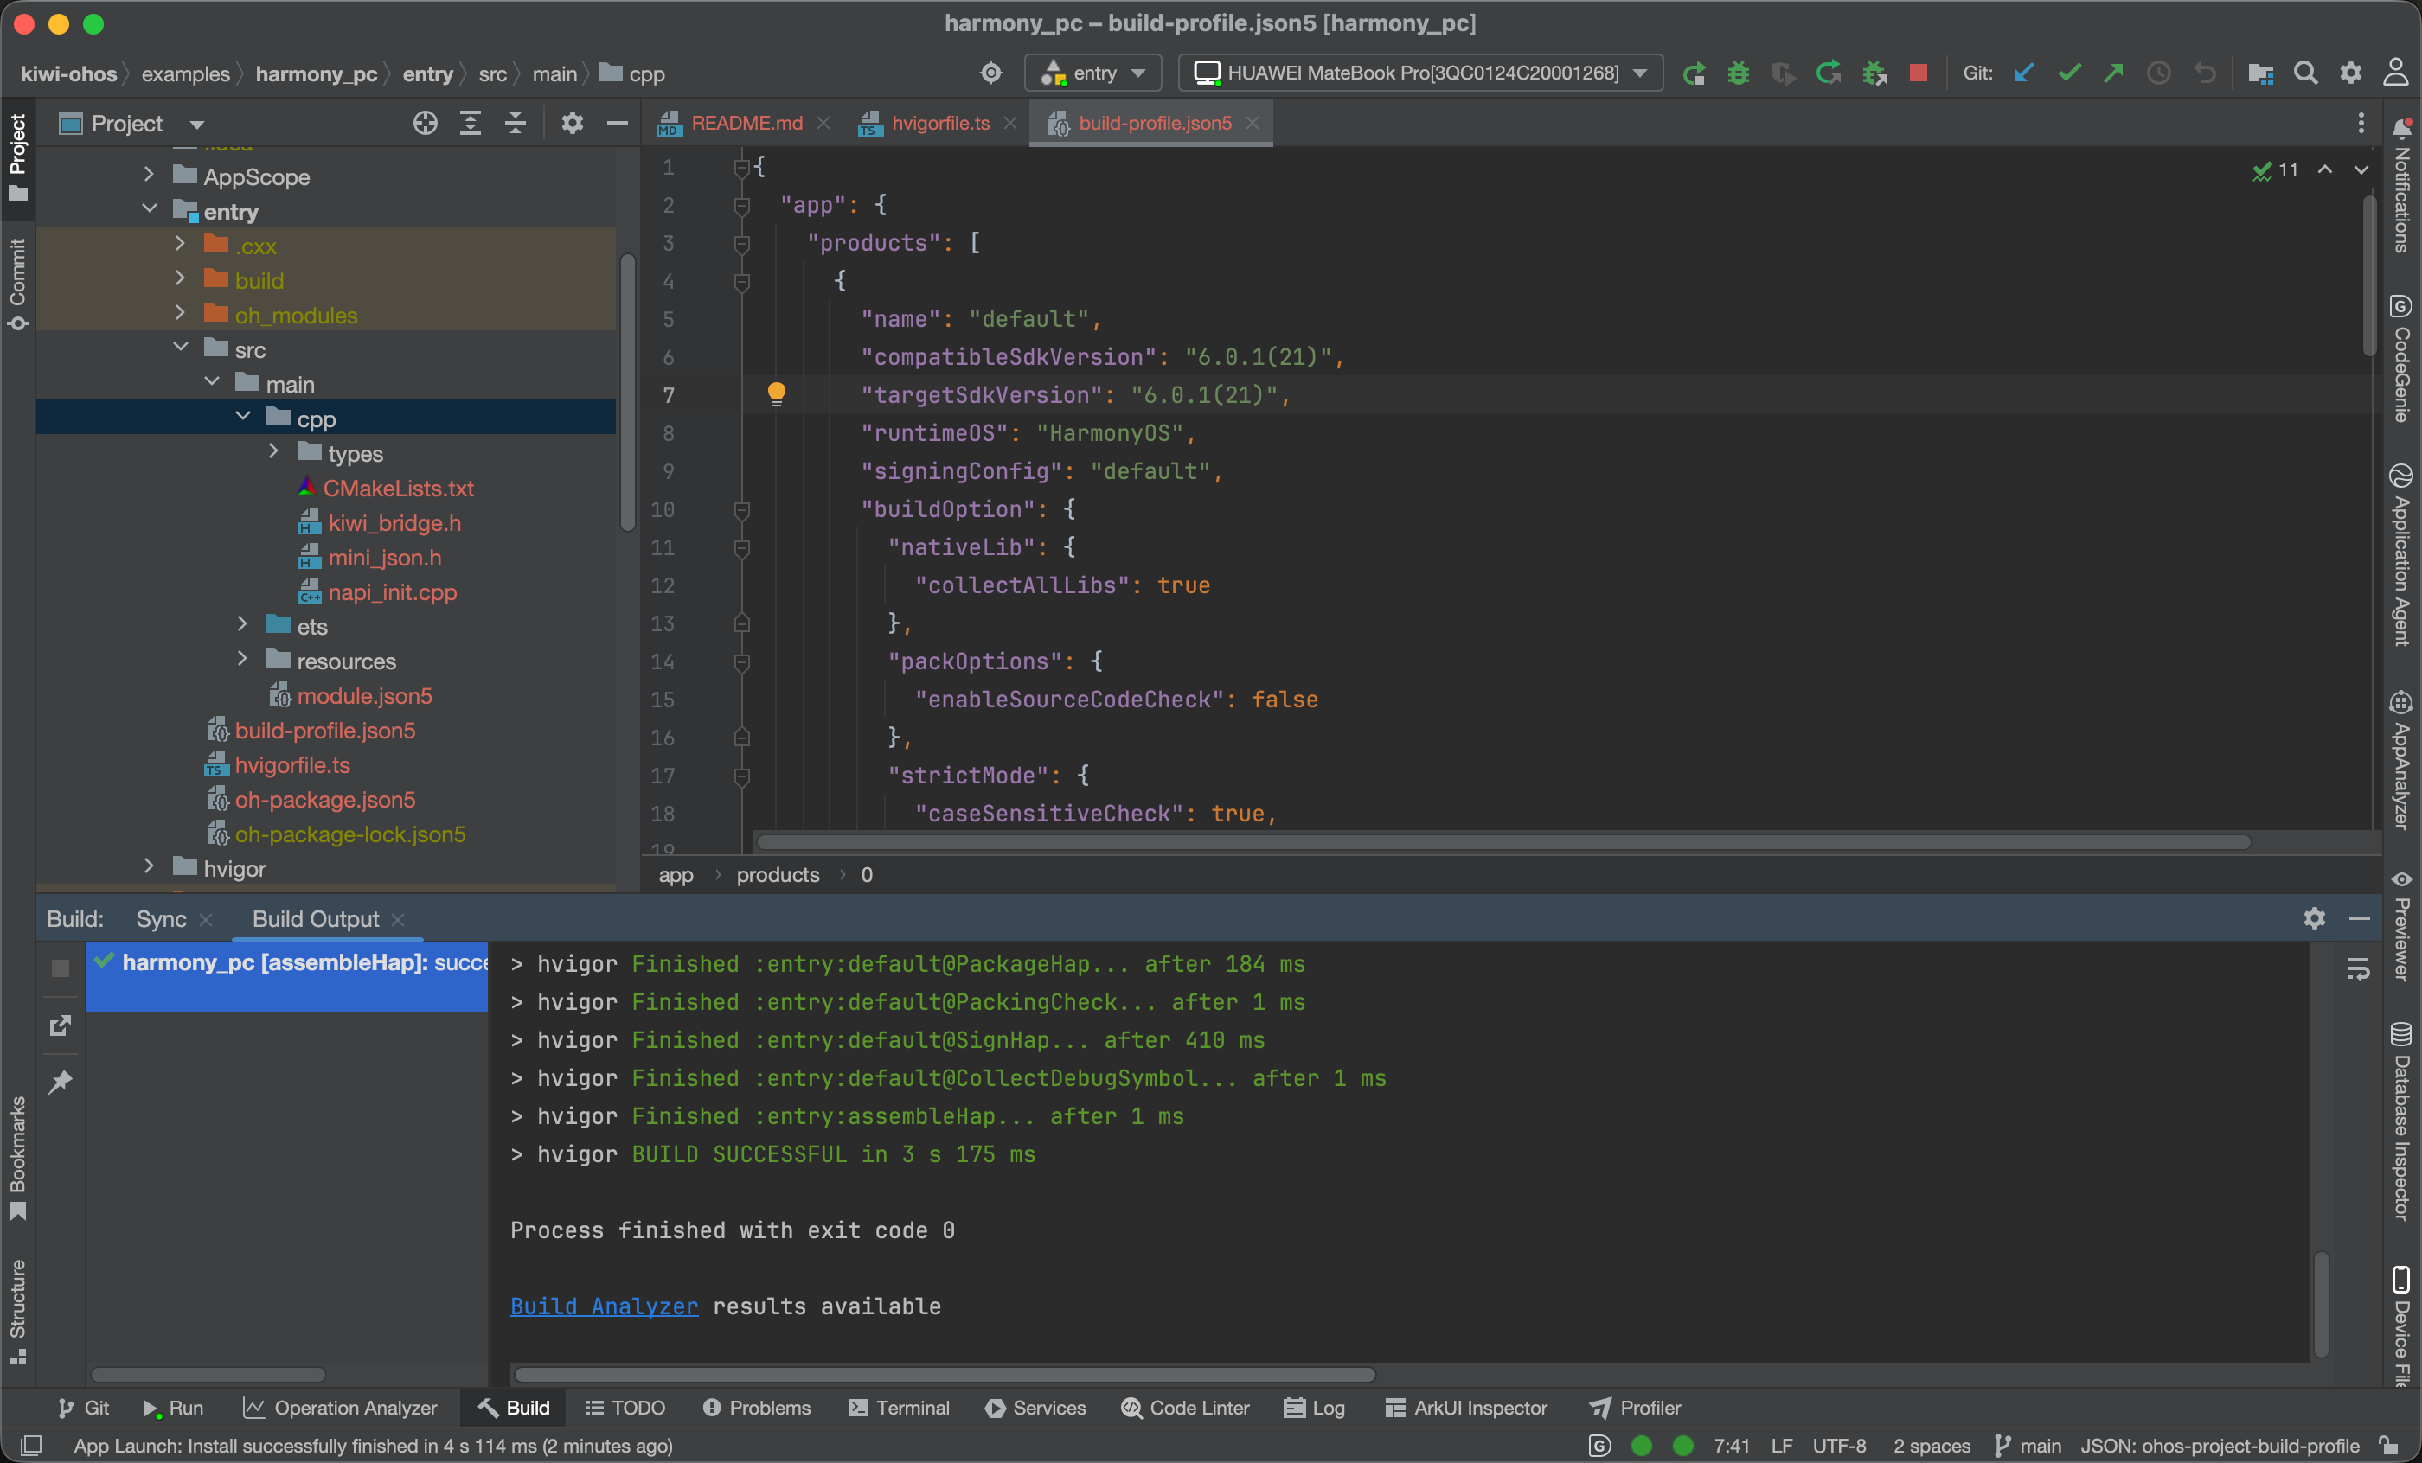Click the Git Commit checkmark icon
Viewport: 2422px width, 1463px height.
tap(2069, 73)
